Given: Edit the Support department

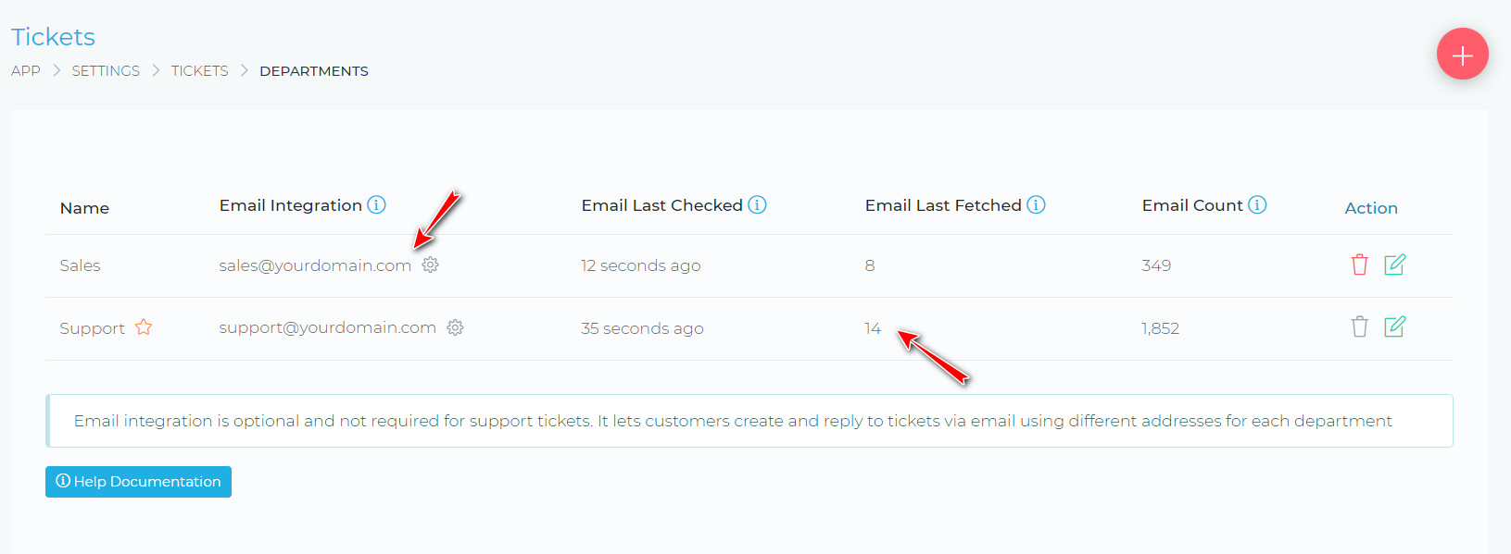Looking at the screenshot, I should pyautogui.click(x=1394, y=326).
